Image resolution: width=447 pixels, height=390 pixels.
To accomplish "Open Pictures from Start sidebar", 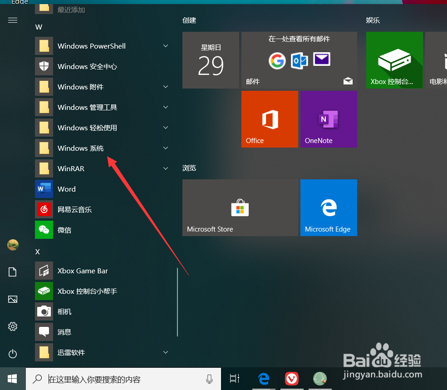I will pyautogui.click(x=13, y=299).
